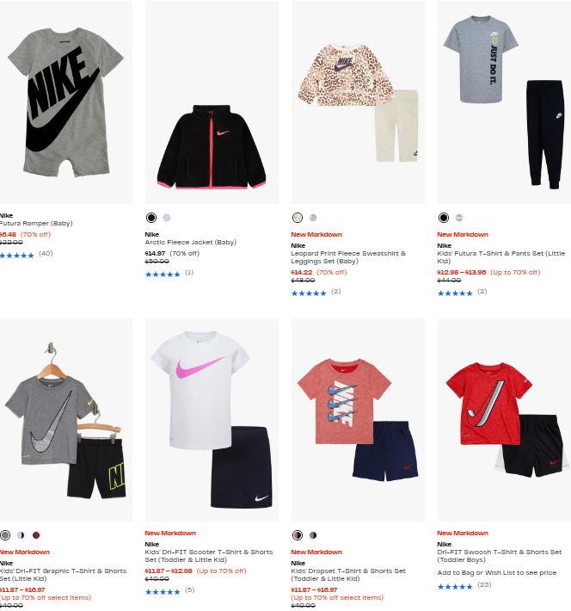This screenshot has width=571, height=611.
Task: Pick red-navy swatch for Dri-FIT Graphic set
Action: (36, 535)
